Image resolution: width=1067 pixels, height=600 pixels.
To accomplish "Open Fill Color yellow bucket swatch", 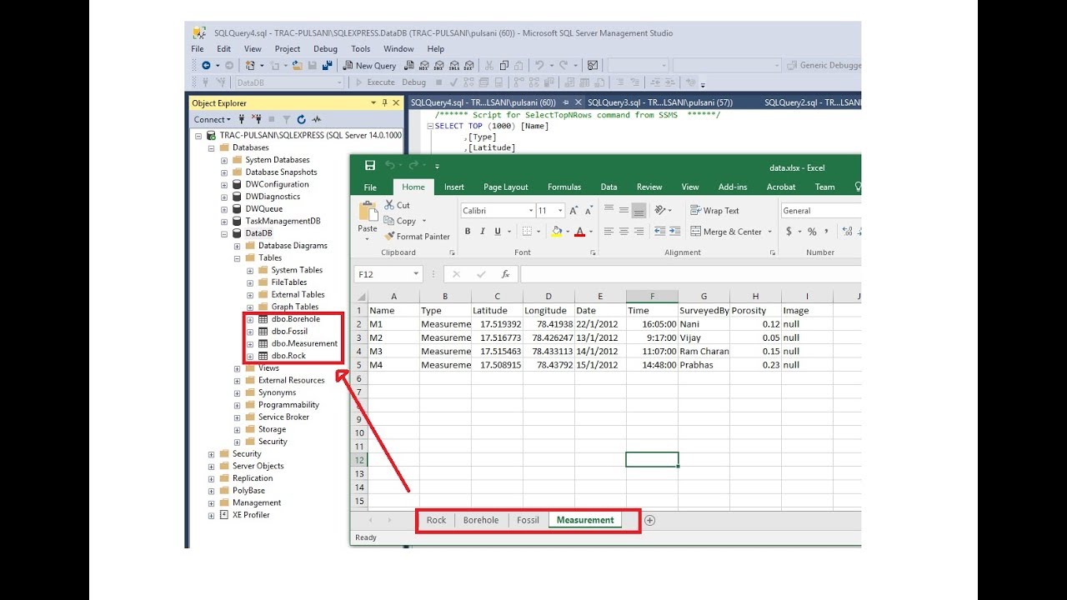I will pyautogui.click(x=556, y=232).
